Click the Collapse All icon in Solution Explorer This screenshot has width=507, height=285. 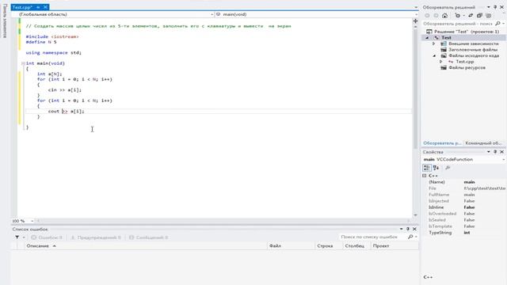click(x=479, y=16)
